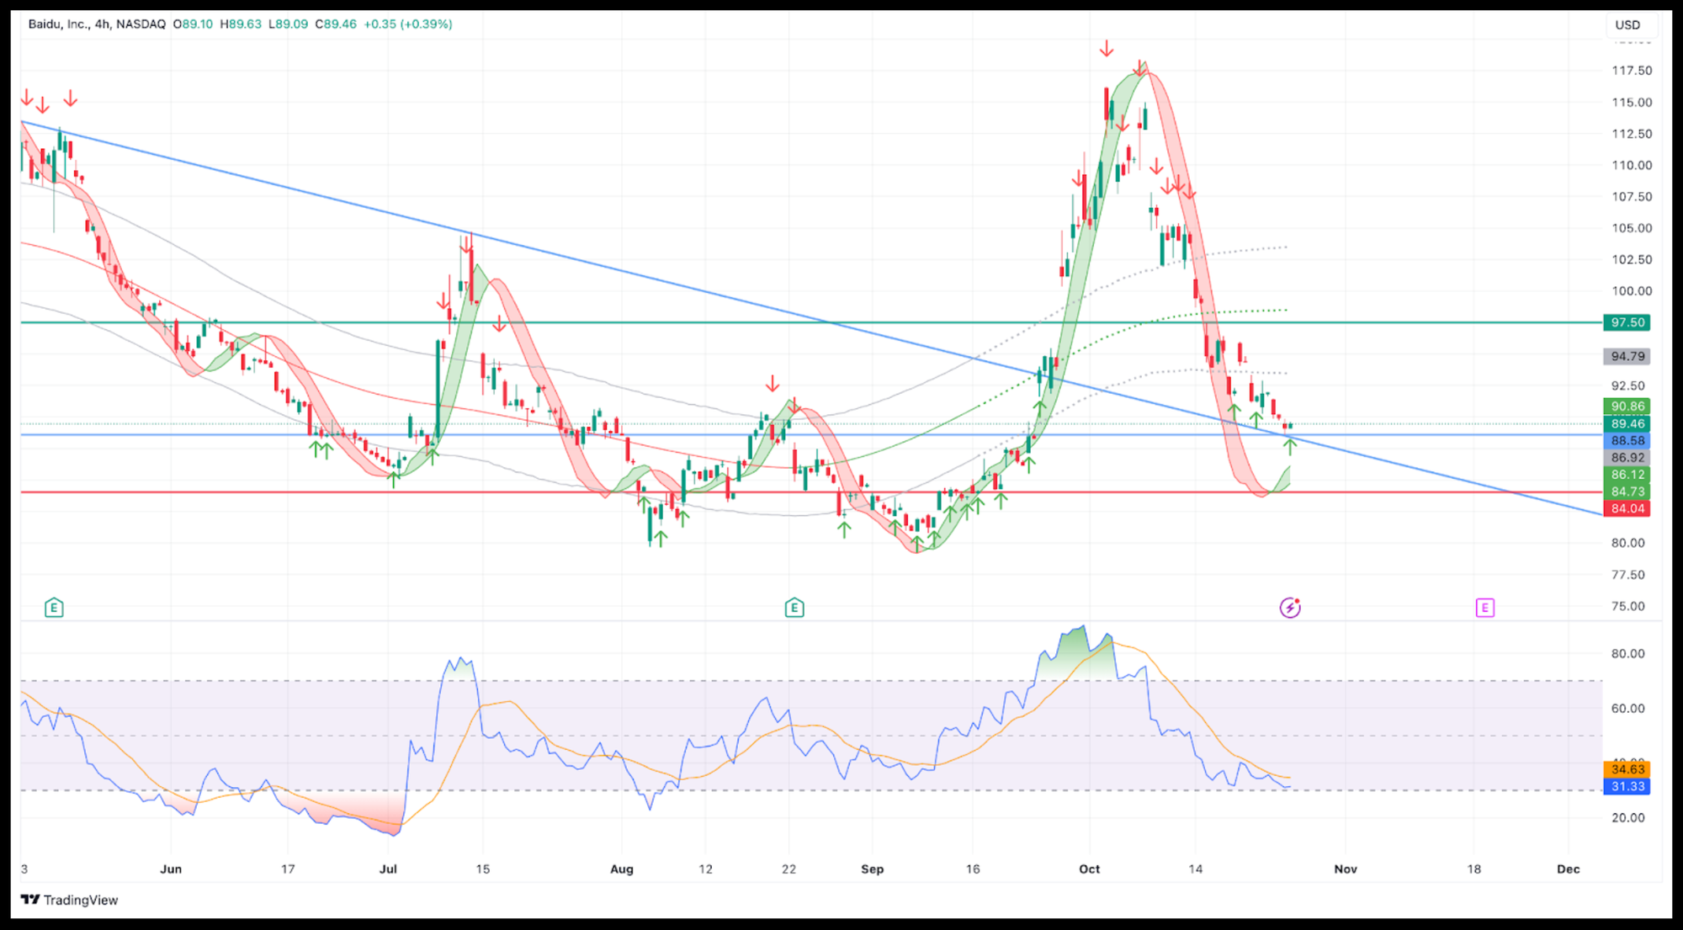Click the TradingView logo
The width and height of the screenshot is (1683, 930).
pos(70,900)
